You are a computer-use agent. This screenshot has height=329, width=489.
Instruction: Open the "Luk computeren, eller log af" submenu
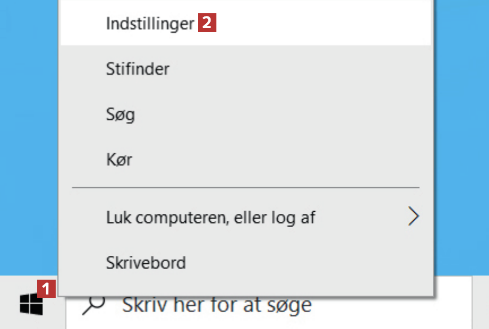[x=211, y=217]
